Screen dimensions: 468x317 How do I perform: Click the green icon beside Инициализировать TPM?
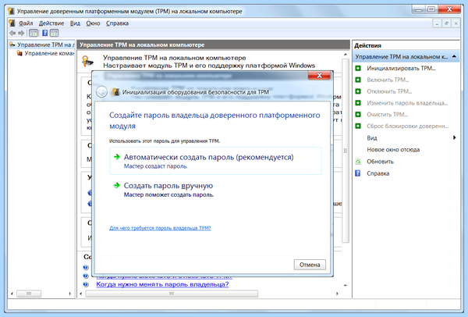tap(358, 69)
